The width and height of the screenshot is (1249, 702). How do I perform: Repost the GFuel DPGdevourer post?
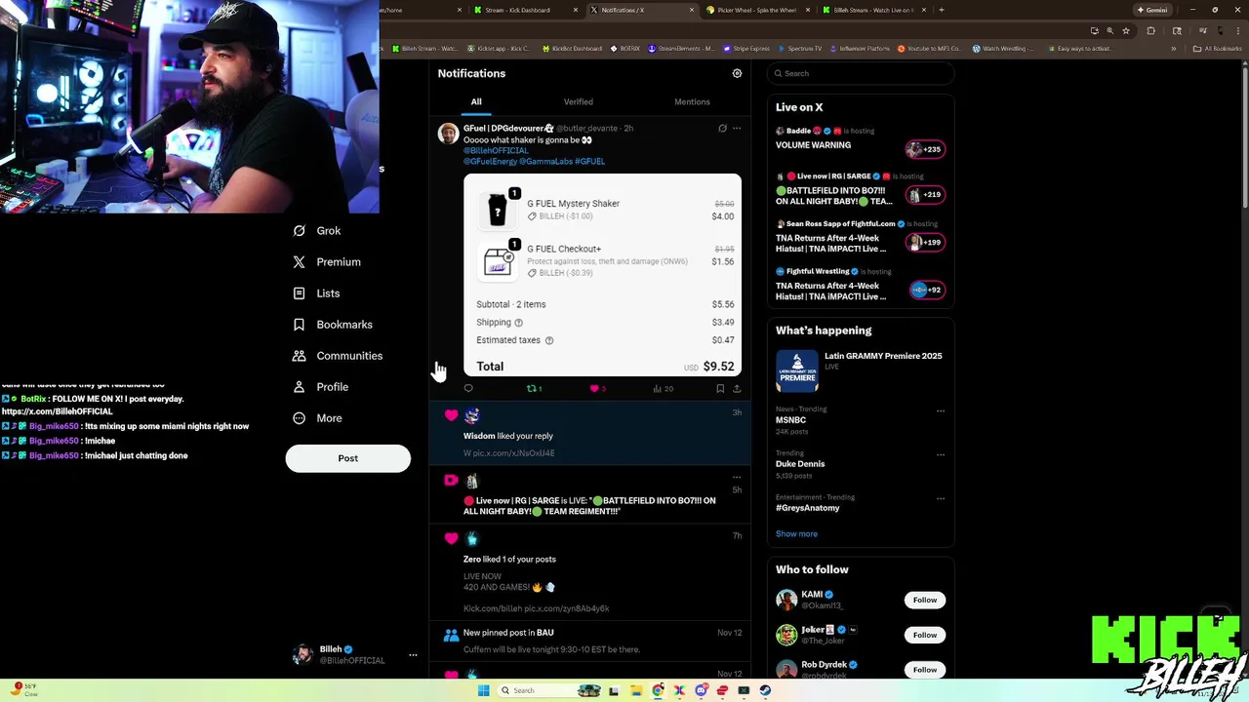[x=534, y=388]
